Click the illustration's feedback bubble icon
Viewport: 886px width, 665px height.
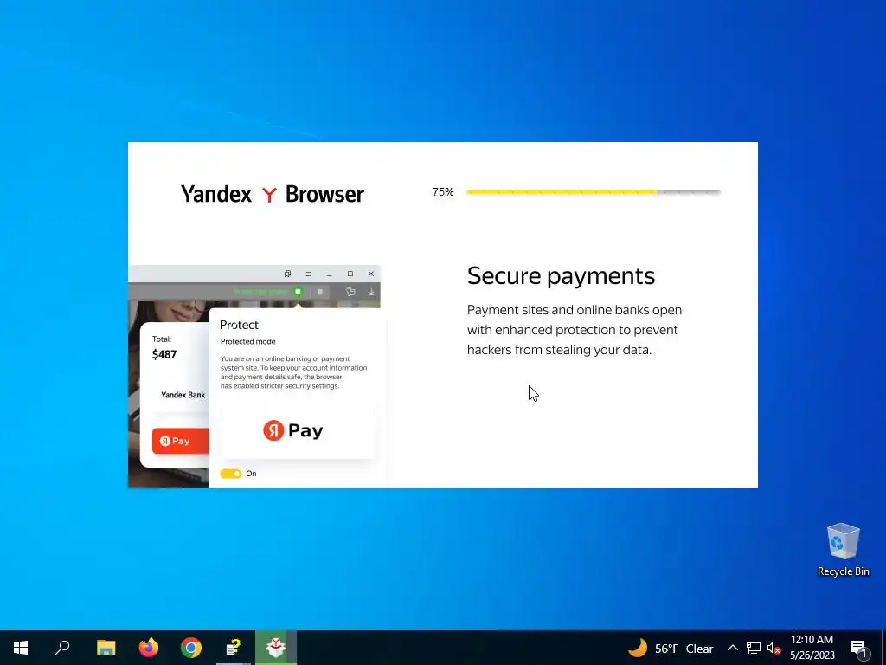click(350, 292)
